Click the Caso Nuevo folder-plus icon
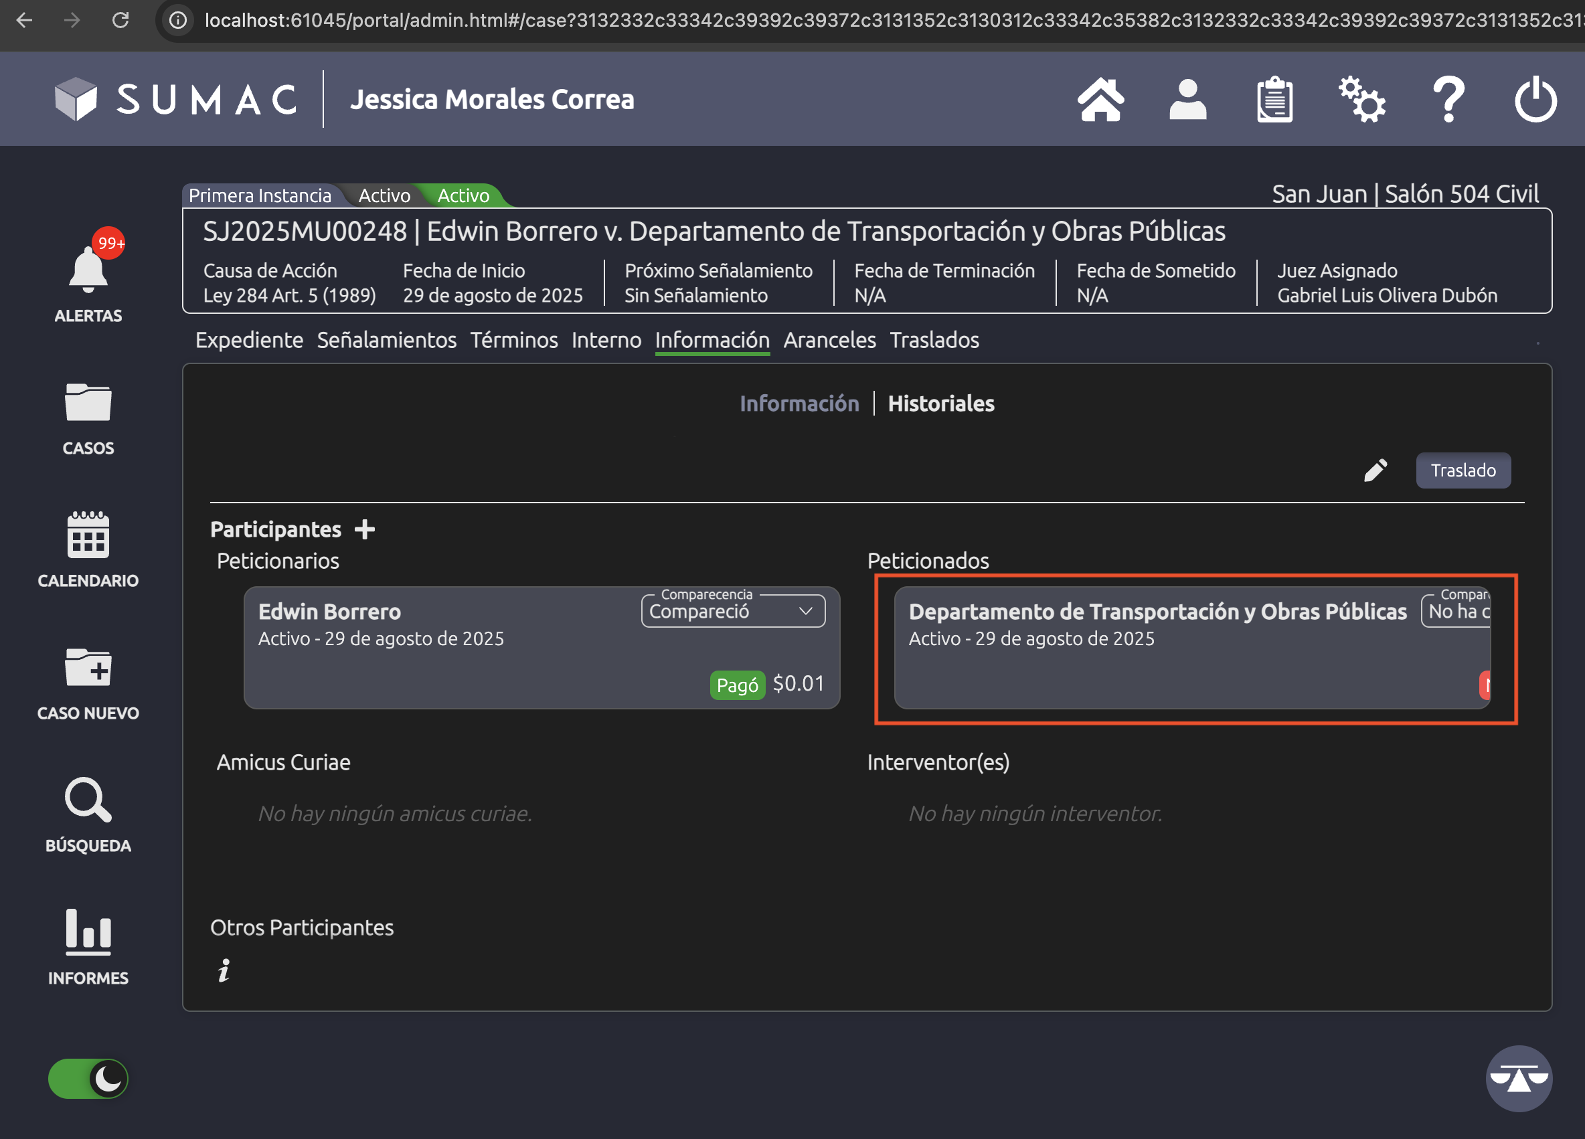The width and height of the screenshot is (1585, 1139). point(88,668)
